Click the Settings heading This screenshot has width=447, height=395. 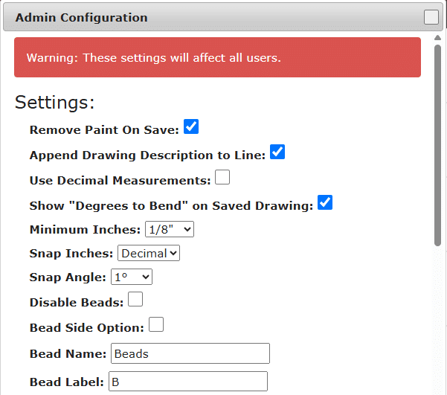click(55, 102)
